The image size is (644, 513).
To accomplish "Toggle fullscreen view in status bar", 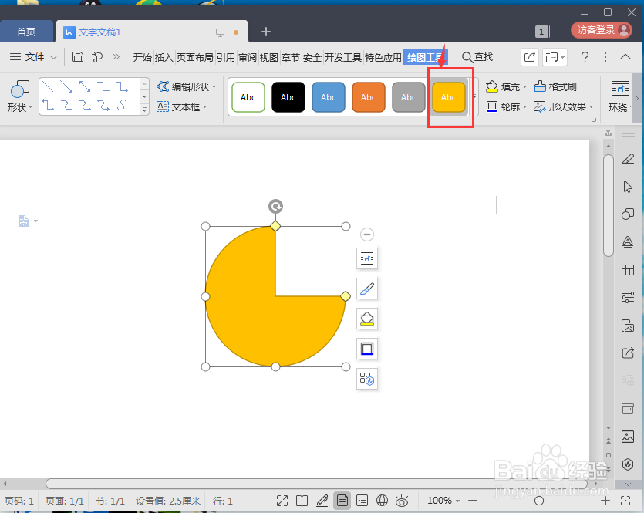I will tap(282, 501).
